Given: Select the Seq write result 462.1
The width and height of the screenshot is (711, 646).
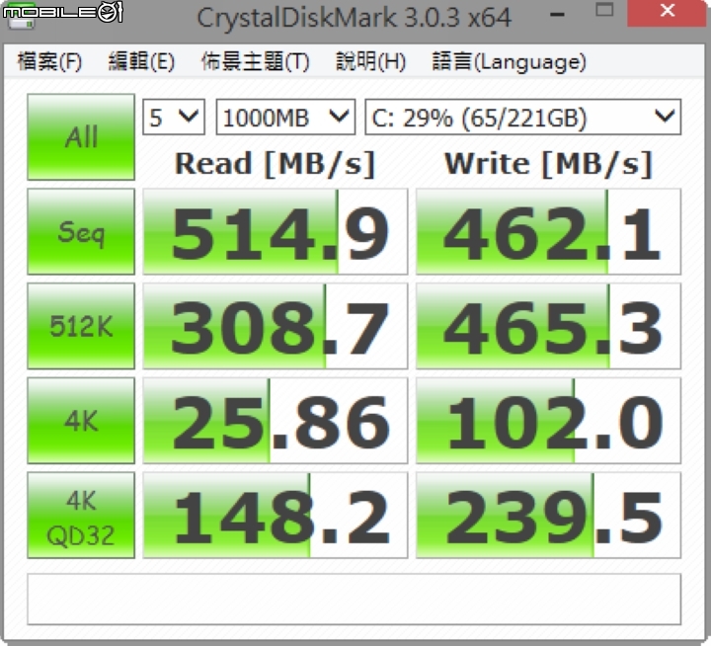Looking at the screenshot, I should pos(548,232).
